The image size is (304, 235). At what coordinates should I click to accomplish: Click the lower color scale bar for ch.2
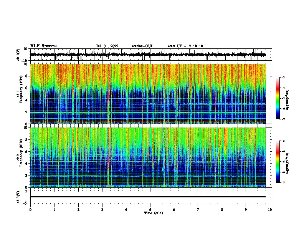coord(278,162)
